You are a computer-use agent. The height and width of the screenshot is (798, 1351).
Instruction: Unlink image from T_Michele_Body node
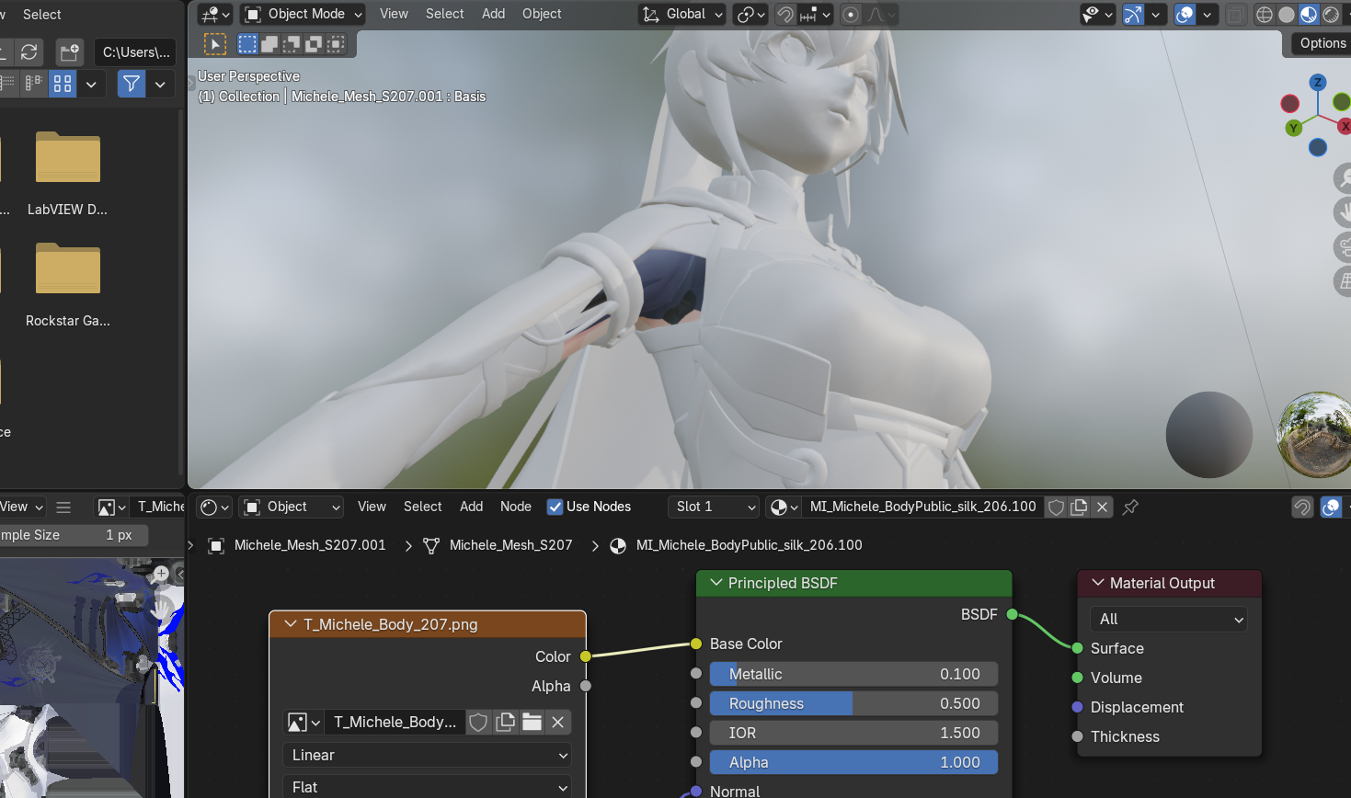(x=557, y=723)
